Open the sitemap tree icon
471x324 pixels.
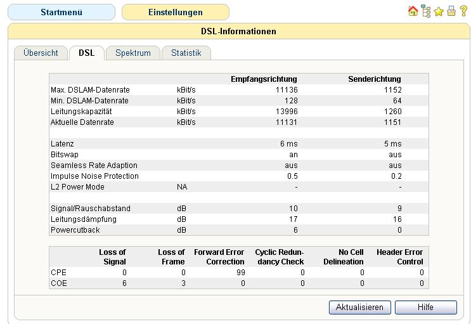coord(425,11)
